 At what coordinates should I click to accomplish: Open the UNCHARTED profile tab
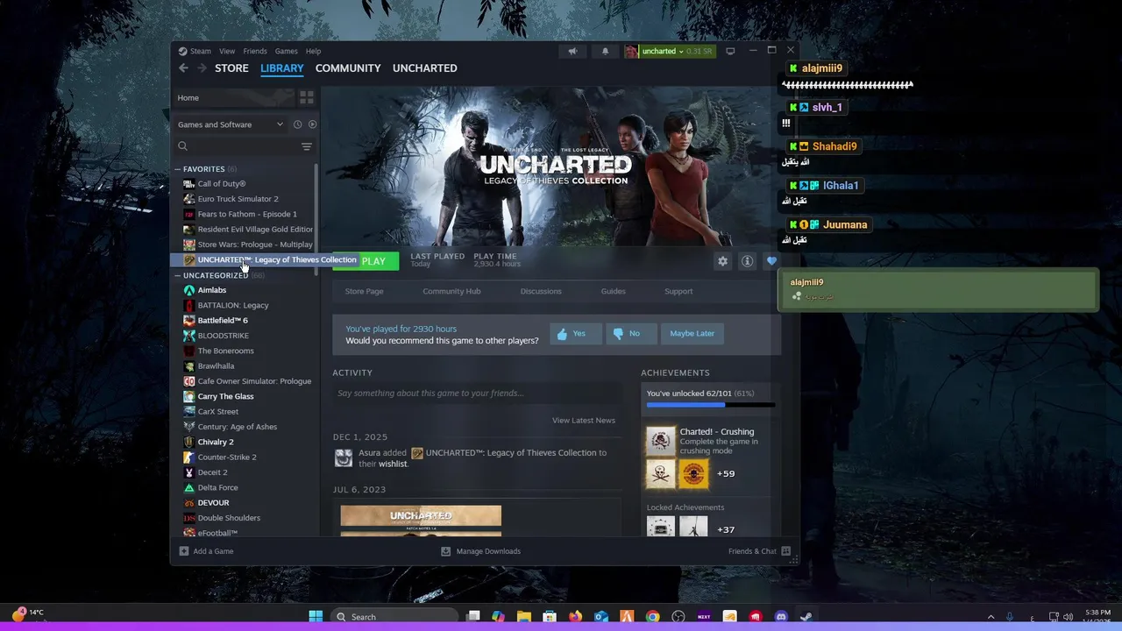[x=424, y=68]
